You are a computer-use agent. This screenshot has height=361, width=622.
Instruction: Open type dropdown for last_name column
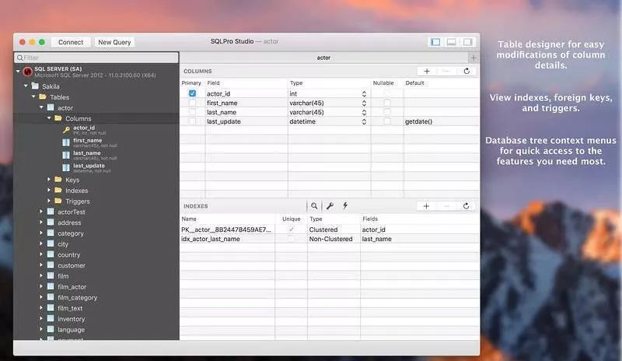click(364, 112)
